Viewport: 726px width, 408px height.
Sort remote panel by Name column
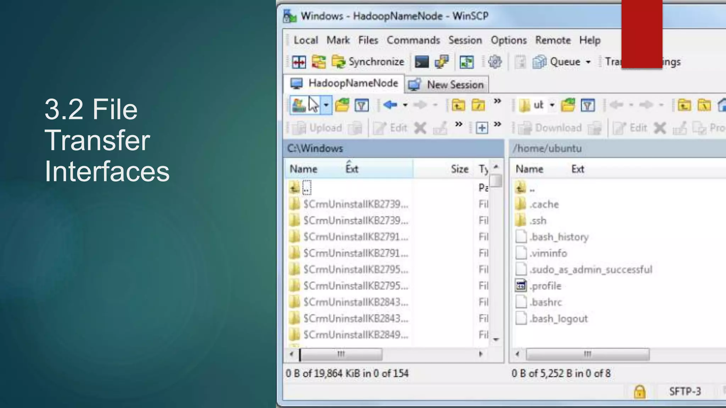tap(529, 169)
